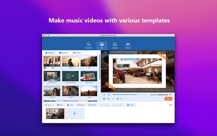The width and height of the screenshot is (217, 136).
Task: Click the dashed plus placeholder to add media
Action: tap(75, 113)
